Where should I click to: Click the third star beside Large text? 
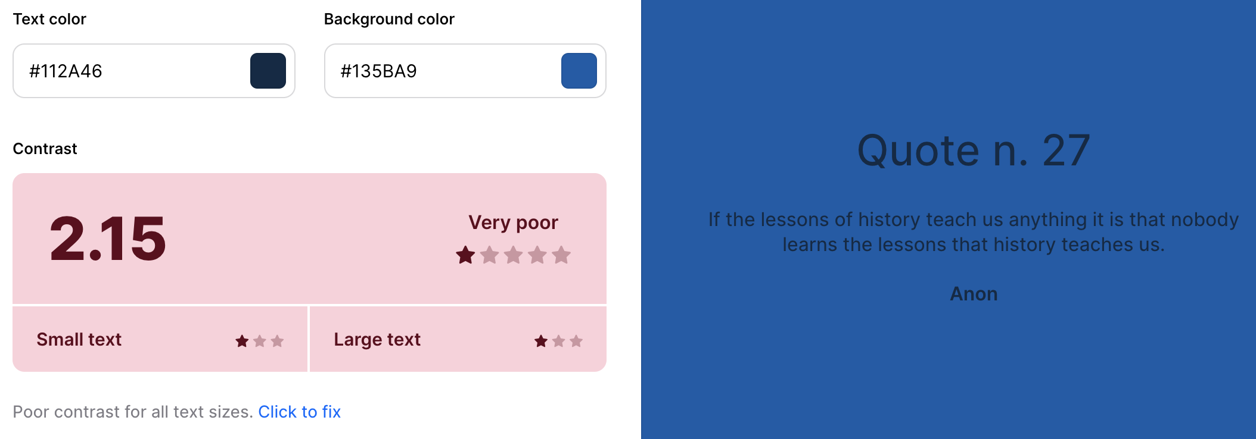(x=575, y=341)
